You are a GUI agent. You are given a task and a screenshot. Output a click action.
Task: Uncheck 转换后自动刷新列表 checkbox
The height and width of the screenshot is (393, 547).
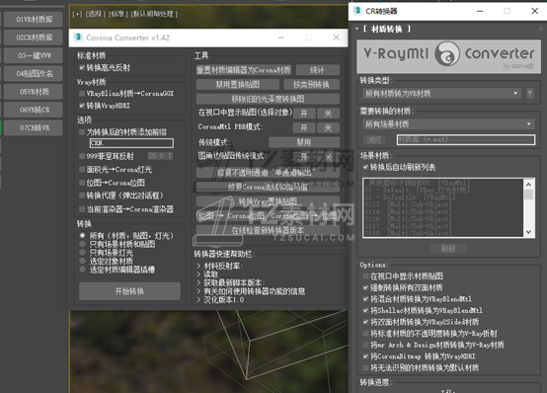pos(365,167)
